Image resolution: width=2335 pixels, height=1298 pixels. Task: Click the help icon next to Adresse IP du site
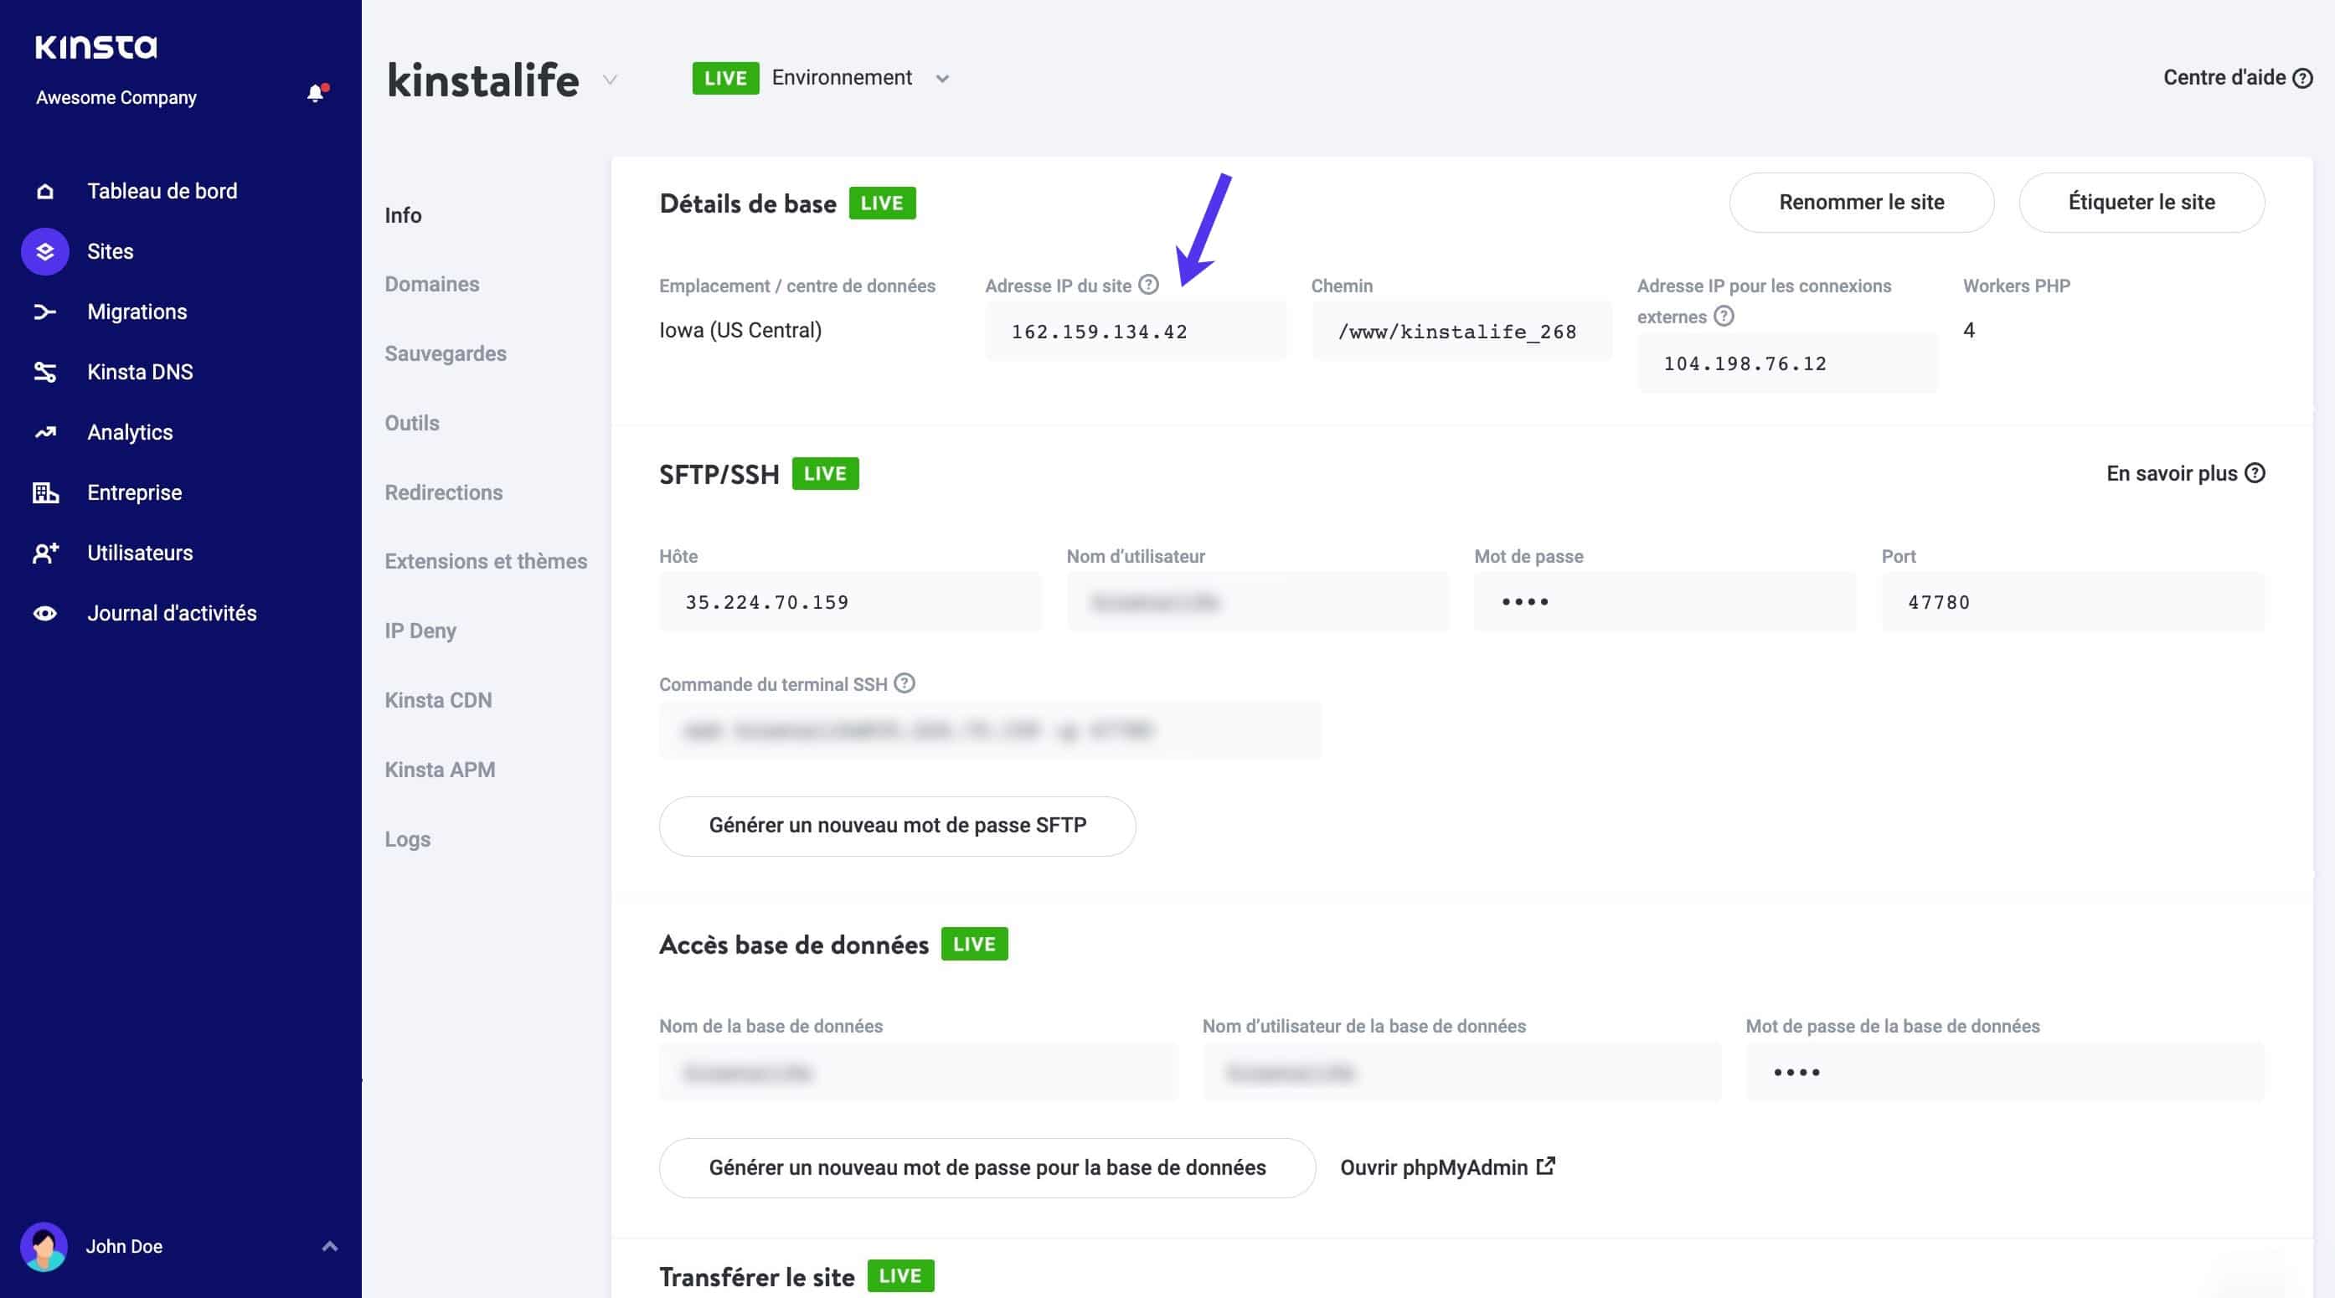click(1148, 285)
